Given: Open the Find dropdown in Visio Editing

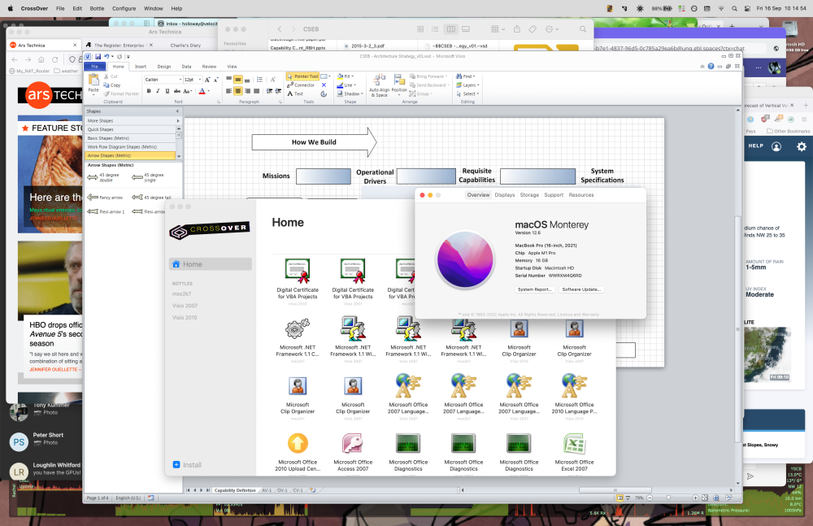Looking at the screenshot, I should click(466, 76).
